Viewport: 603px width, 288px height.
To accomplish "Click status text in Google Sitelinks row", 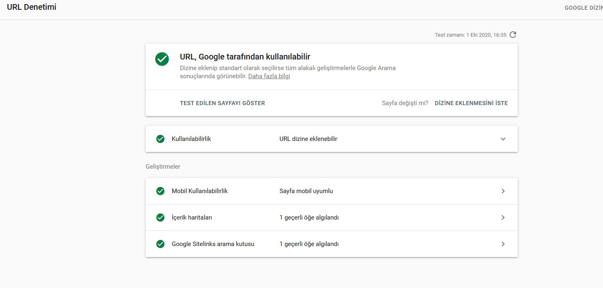I will 309,244.
